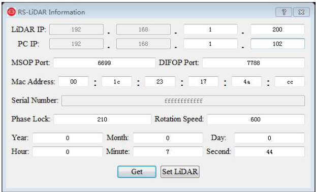Close the RS-LiDAR Information dialog
Screen dimensions: 316x192
point(301,12)
